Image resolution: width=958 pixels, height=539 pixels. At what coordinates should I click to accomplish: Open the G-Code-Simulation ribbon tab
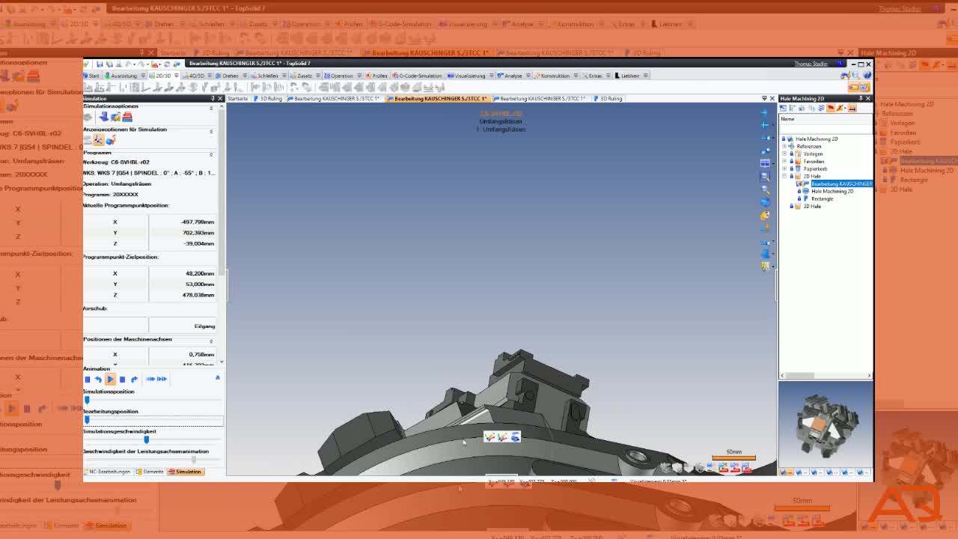coord(416,76)
